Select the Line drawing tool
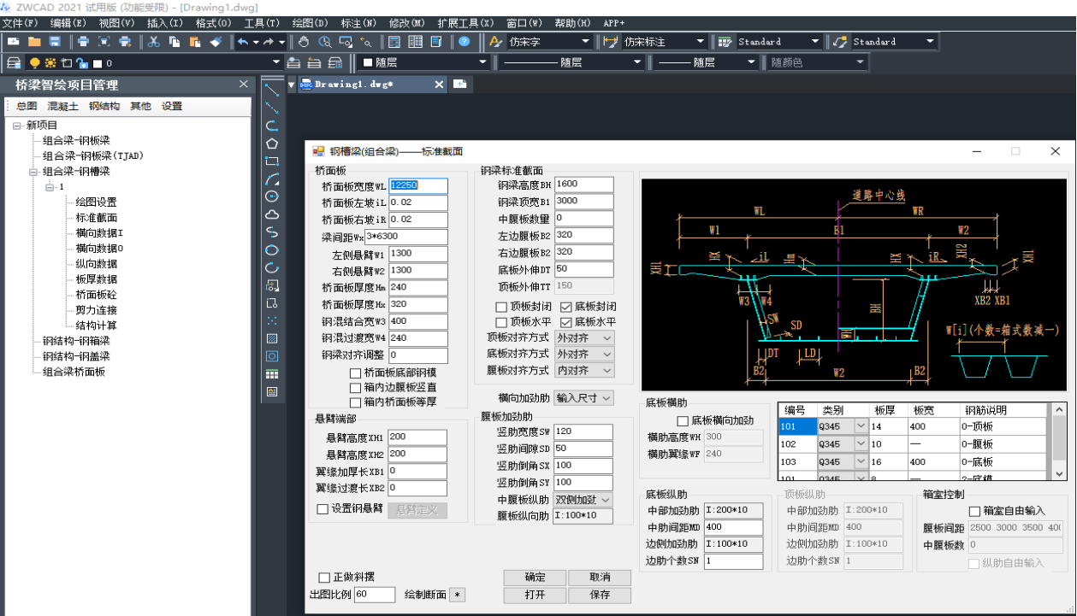Viewport: 1077px width, 616px height. pos(272,90)
